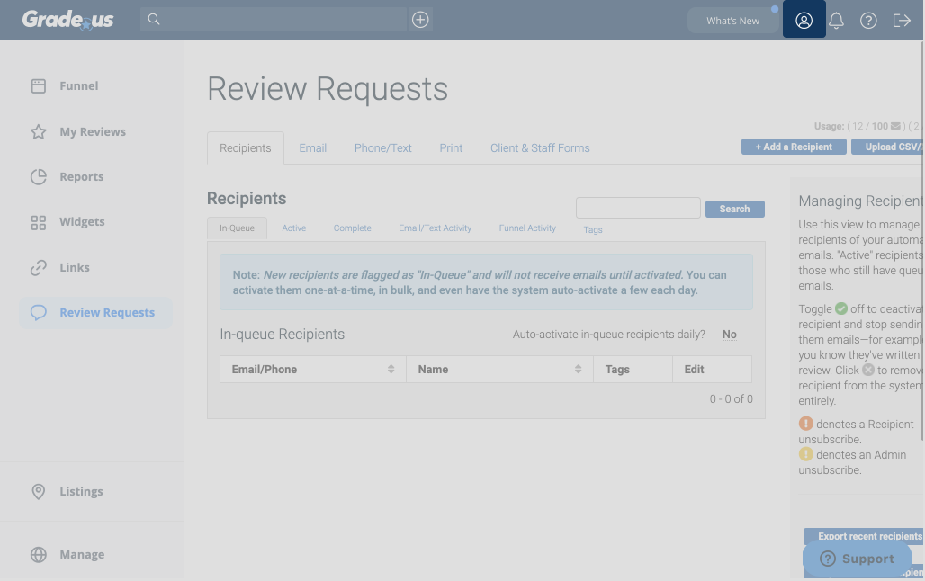
Task: Click the log out icon
Action: tap(902, 21)
